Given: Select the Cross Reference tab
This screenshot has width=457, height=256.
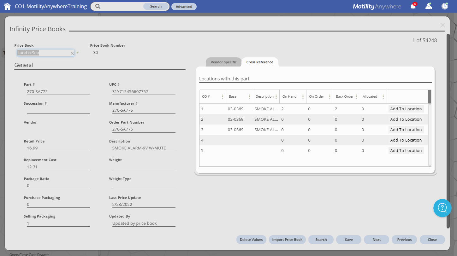Looking at the screenshot, I should click(x=260, y=62).
